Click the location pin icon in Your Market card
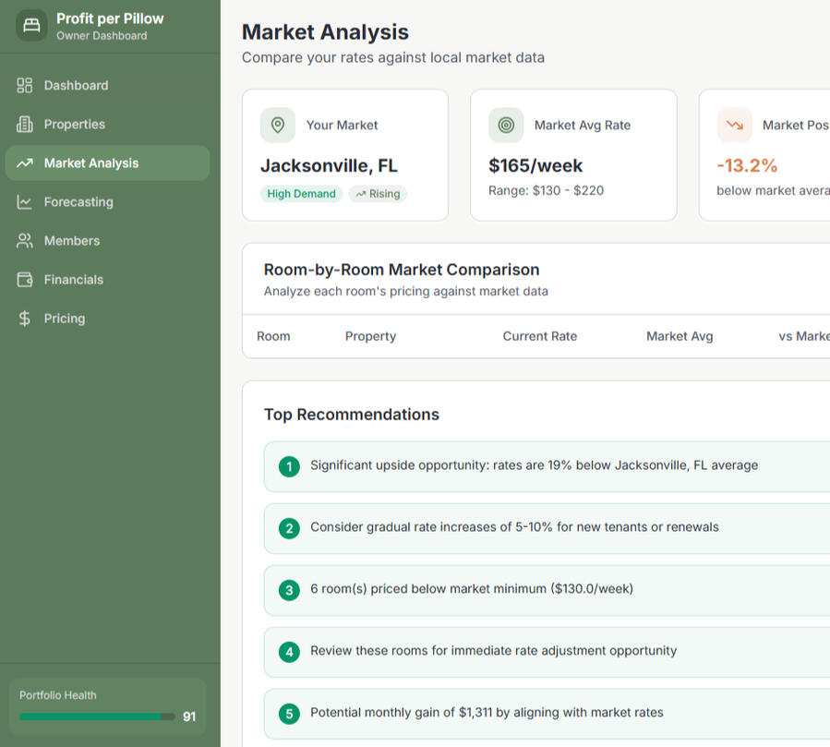Screen dimensions: 830x747 tap(277, 125)
